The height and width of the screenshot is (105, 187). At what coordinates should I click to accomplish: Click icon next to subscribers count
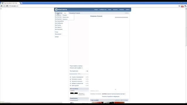(x=88, y=71)
